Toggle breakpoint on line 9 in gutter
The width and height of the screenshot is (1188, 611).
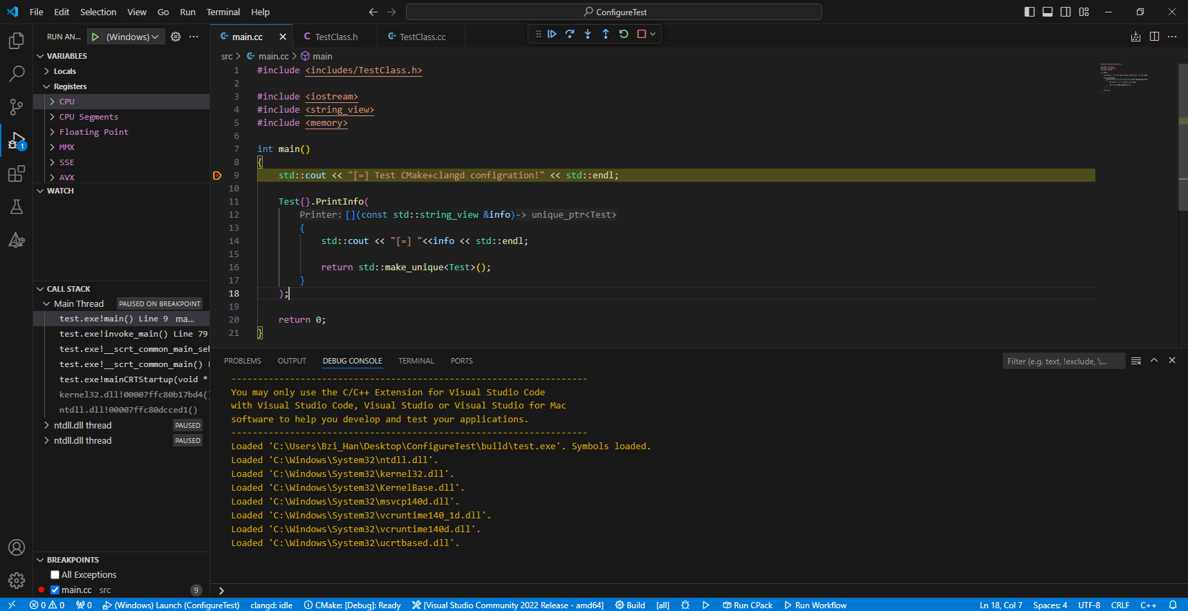point(217,176)
